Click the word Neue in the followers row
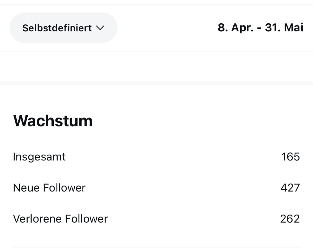Screen dimensions: 313x252 coord(26,188)
